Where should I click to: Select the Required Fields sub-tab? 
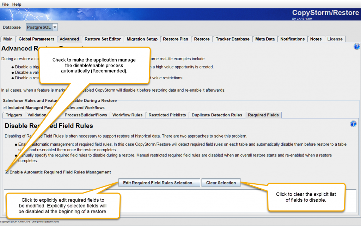pyautogui.click(x=263, y=115)
